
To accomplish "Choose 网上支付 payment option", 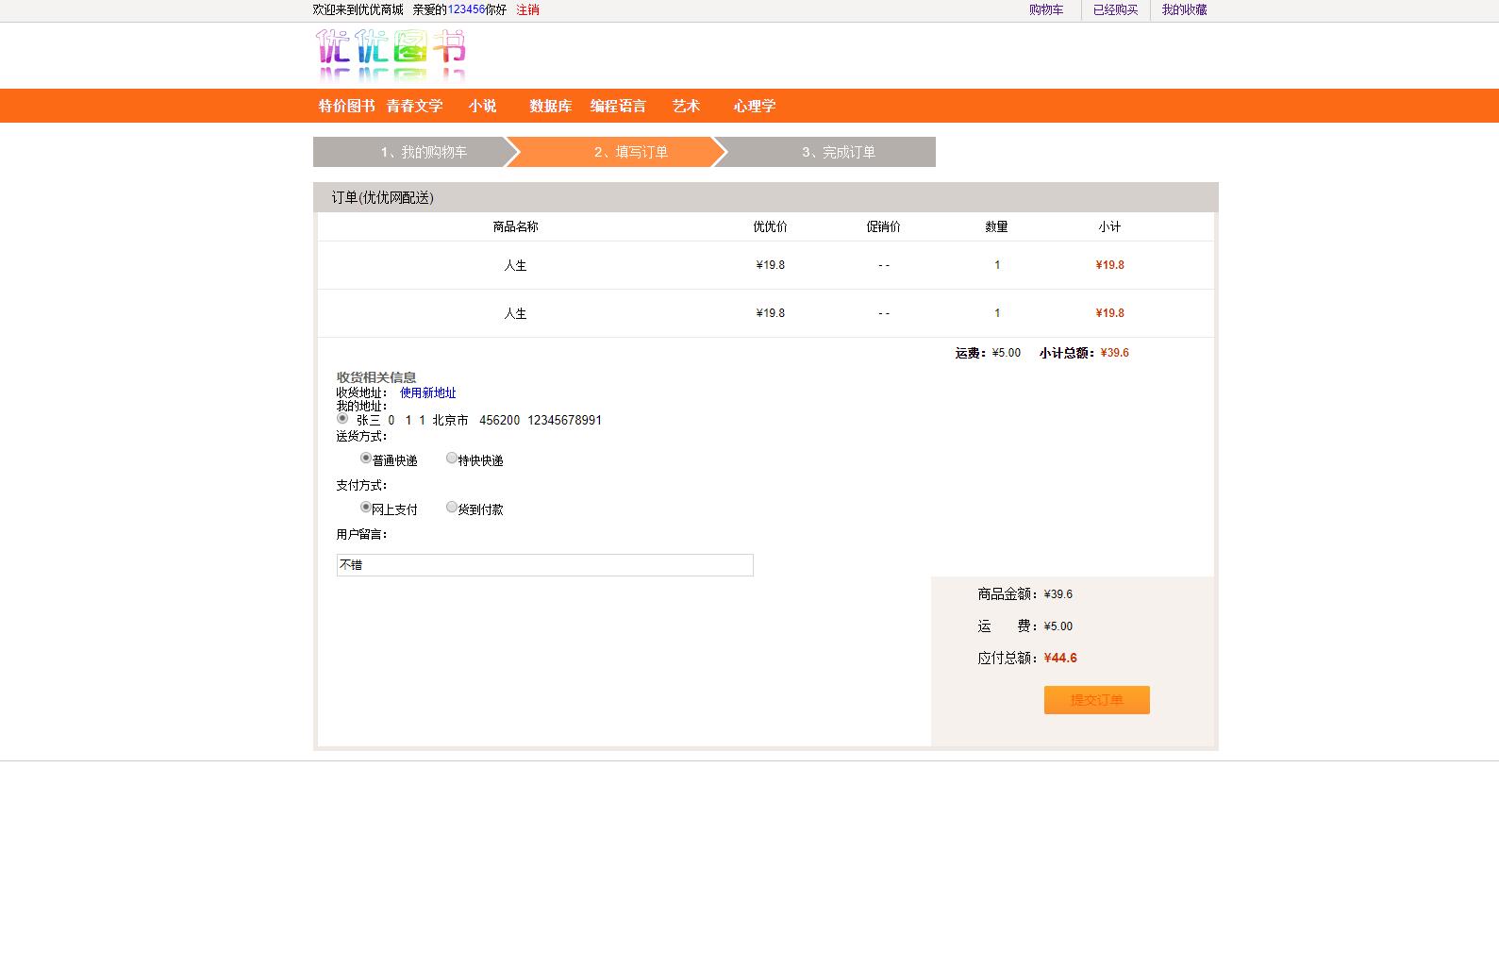I will (x=366, y=507).
